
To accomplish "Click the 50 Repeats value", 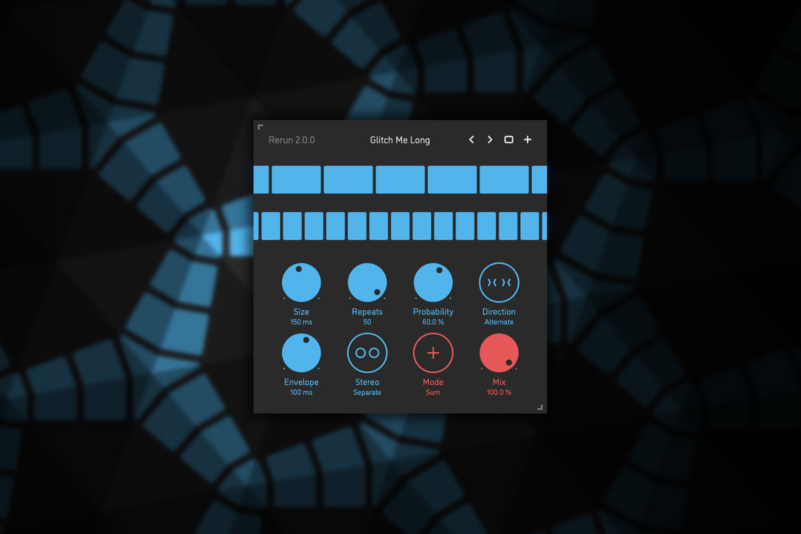I will 367,322.
